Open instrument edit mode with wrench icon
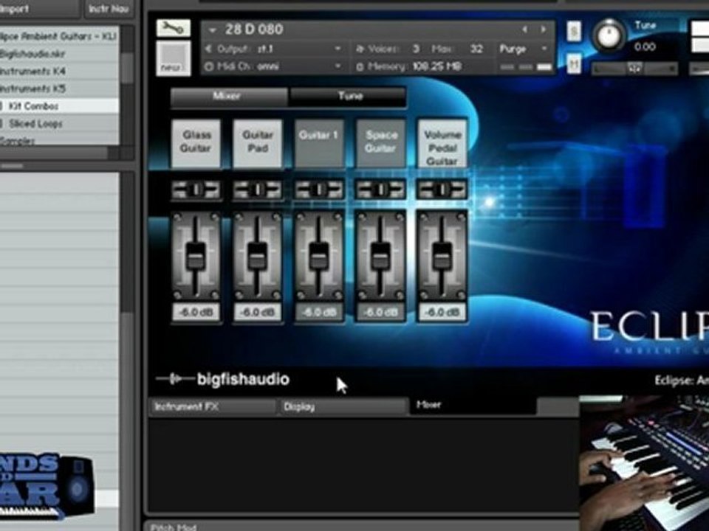Viewport: 709px width, 531px height. pyautogui.click(x=173, y=29)
